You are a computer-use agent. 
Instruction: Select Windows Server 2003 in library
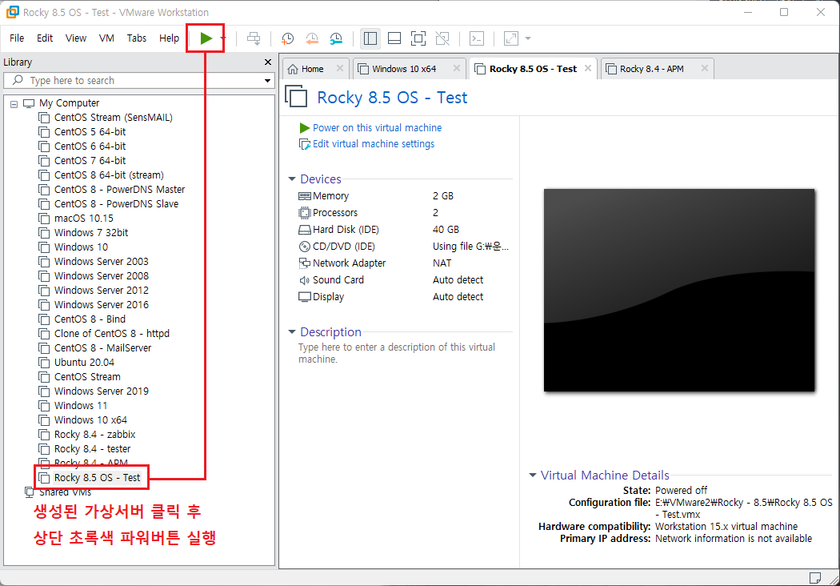(x=102, y=262)
